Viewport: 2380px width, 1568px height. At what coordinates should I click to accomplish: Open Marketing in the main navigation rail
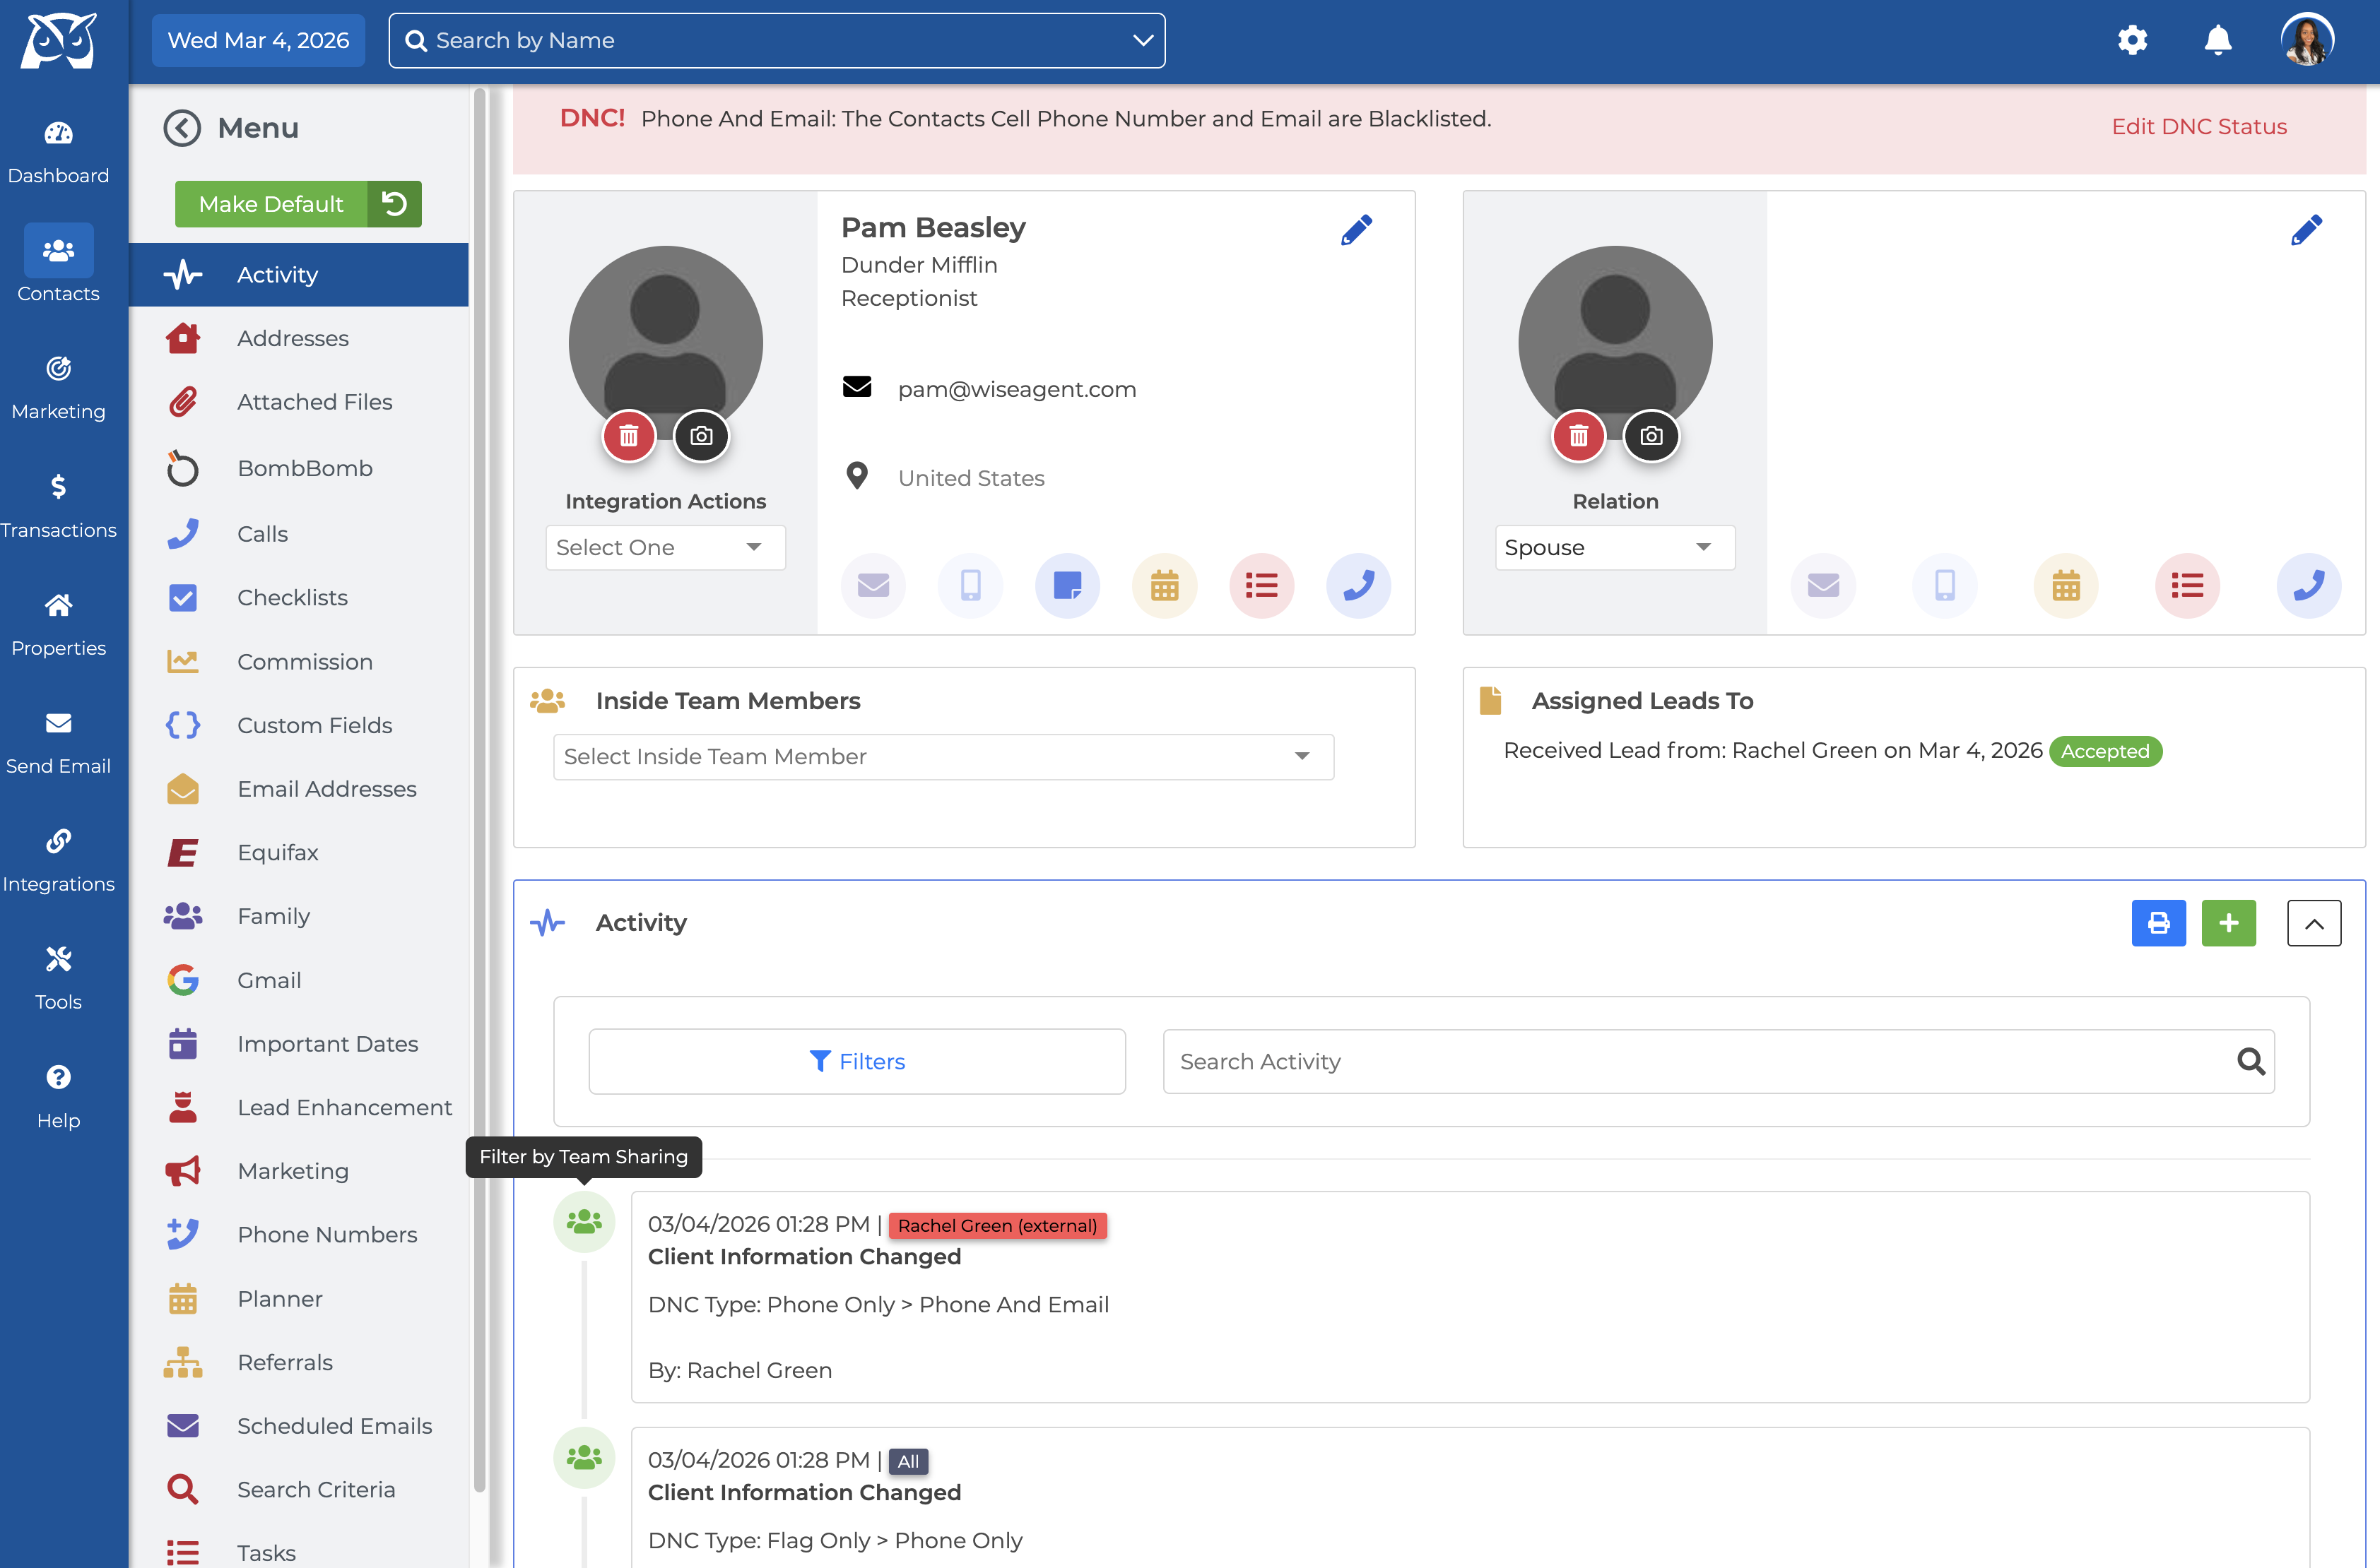(x=58, y=388)
